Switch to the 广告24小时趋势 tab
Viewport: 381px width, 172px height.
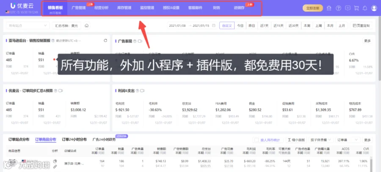104,140
